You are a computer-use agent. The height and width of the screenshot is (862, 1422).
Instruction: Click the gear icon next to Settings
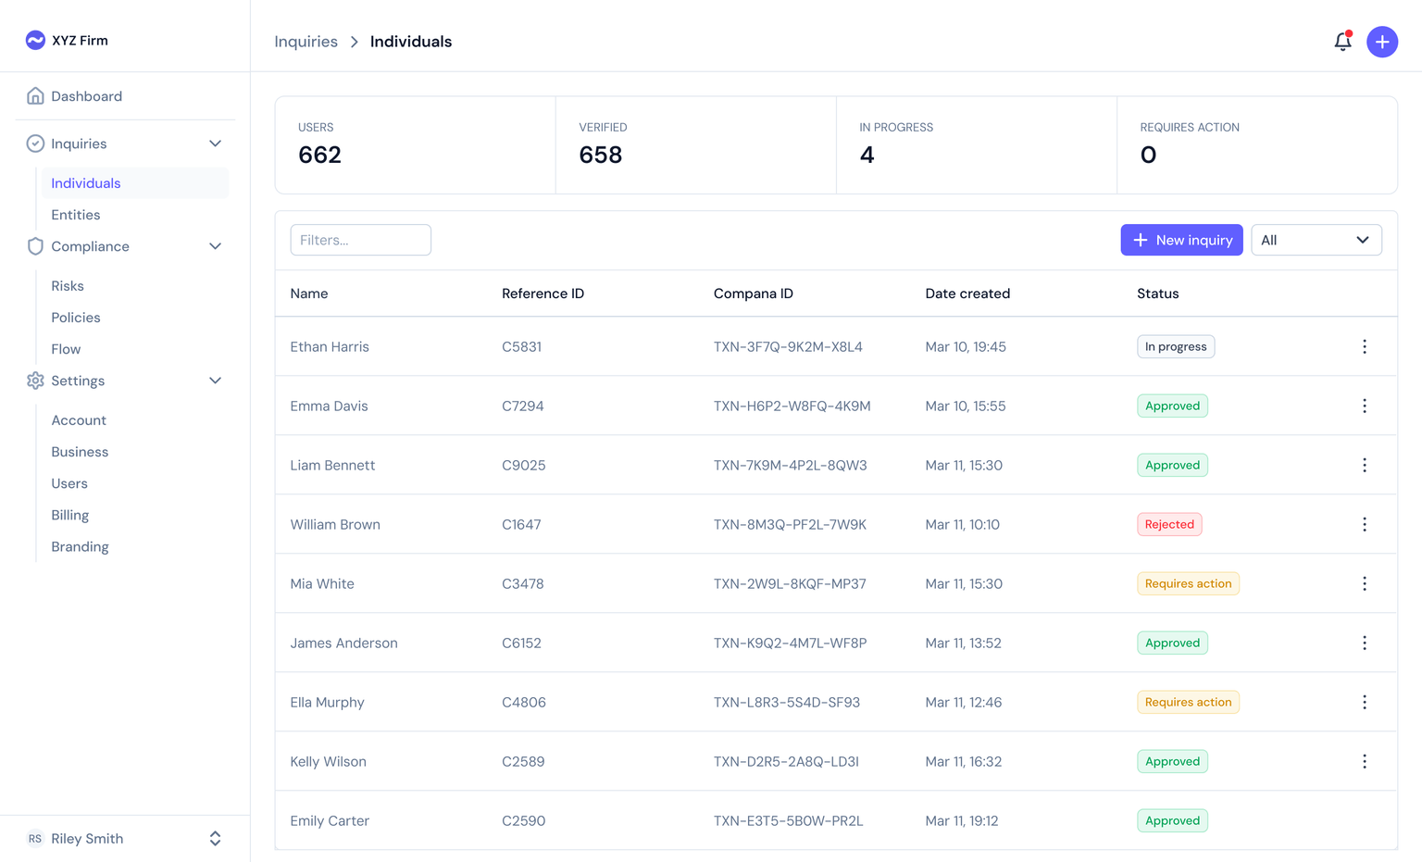(34, 381)
